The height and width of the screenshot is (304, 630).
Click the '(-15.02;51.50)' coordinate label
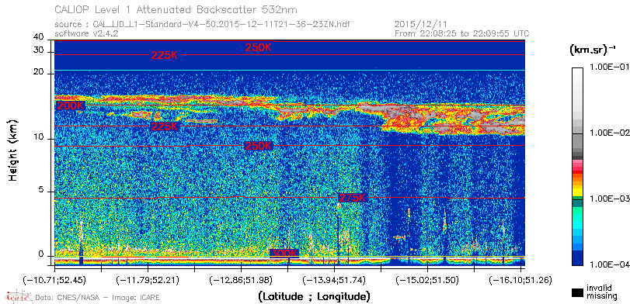[x=428, y=279]
